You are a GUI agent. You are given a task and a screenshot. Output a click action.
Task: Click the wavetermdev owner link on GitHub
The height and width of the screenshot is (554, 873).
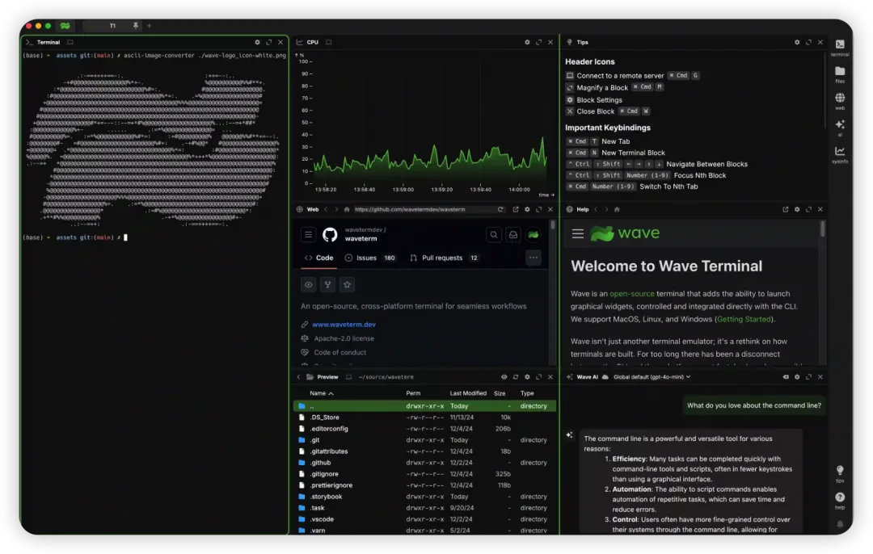(x=364, y=229)
